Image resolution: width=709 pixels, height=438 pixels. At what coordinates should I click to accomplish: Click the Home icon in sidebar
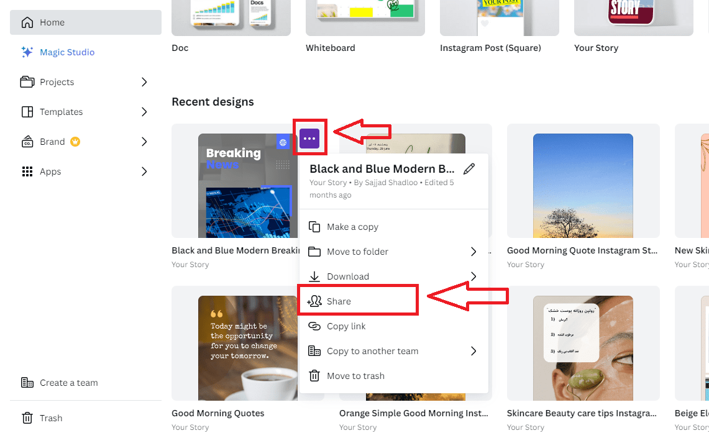click(x=27, y=22)
